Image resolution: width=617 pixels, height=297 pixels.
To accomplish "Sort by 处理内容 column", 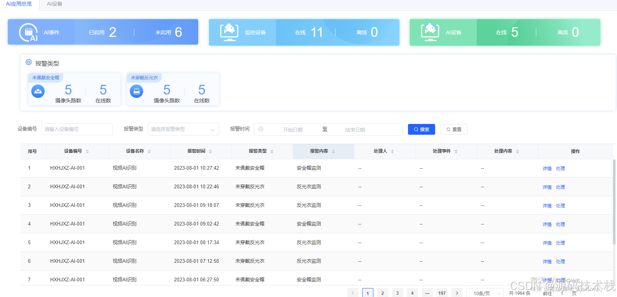I will (517, 151).
